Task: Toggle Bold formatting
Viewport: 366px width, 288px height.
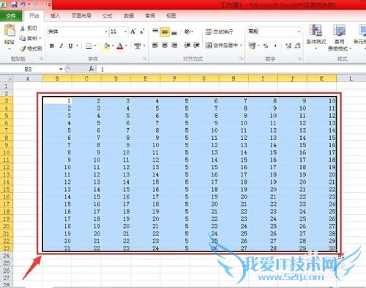Action: click(x=52, y=45)
